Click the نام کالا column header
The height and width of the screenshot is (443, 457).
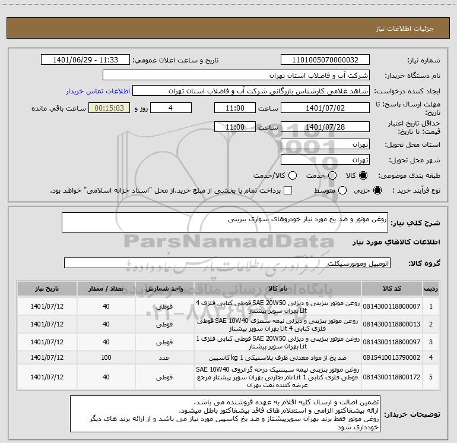[x=278, y=288]
